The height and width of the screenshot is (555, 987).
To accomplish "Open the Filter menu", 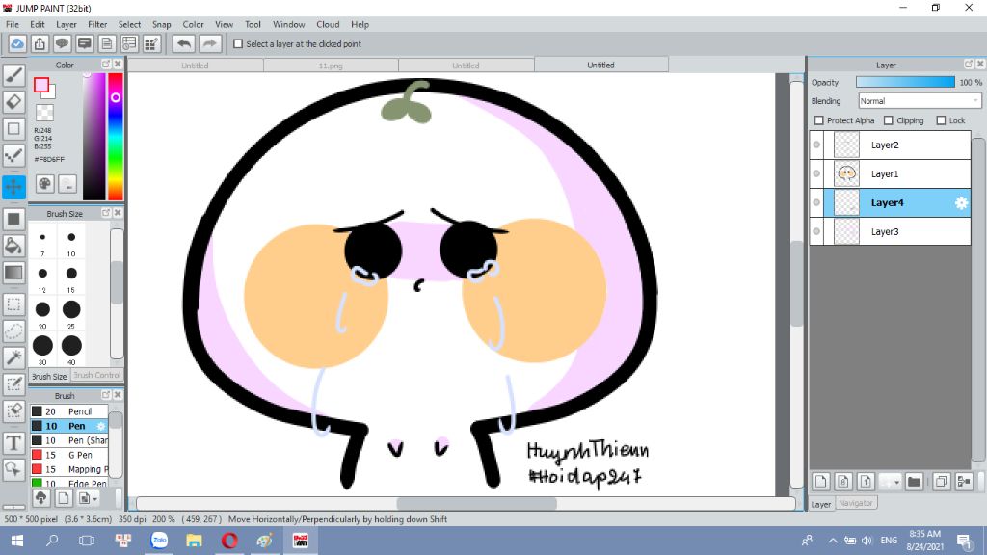I will click(x=97, y=24).
